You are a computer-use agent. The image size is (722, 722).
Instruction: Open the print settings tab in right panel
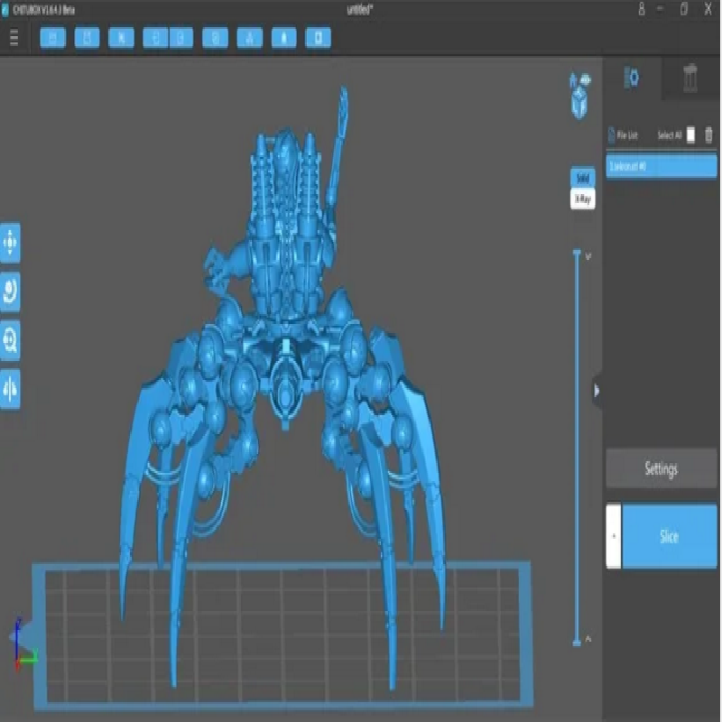(633, 79)
